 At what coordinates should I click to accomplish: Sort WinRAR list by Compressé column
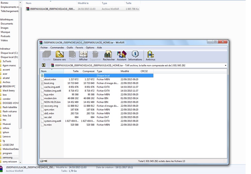tap(88, 71)
